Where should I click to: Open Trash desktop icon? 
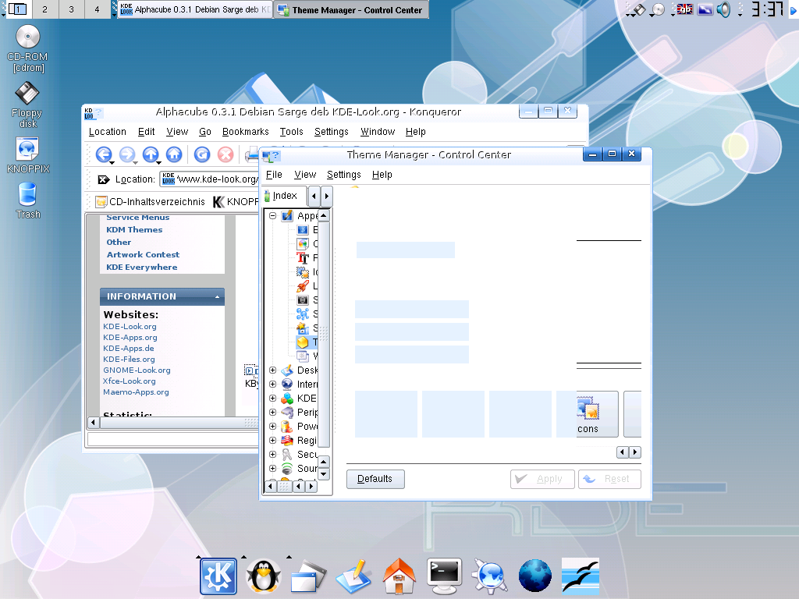(x=27, y=200)
